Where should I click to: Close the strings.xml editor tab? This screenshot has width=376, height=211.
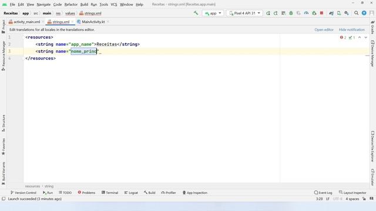pyautogui.click(x=72, y=22)
